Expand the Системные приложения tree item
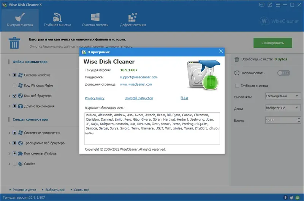The image size is (304, 201). pos(9,133)
